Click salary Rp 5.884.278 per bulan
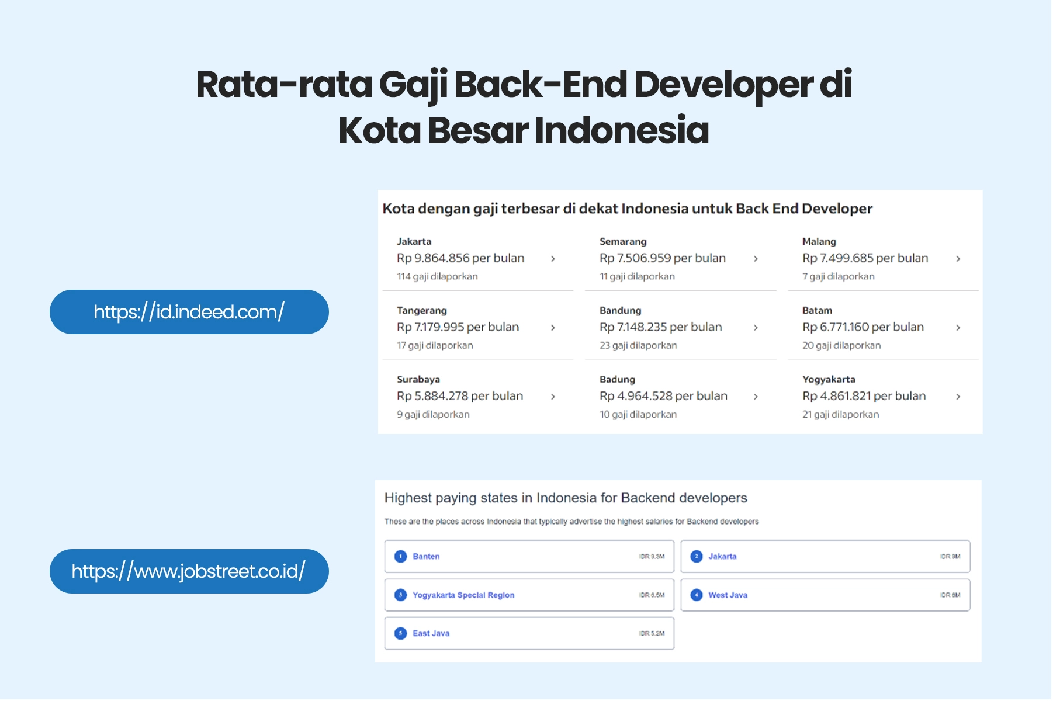Viewport: 1053px width, 701px height. pyautogui.click(x=460, y=396)
